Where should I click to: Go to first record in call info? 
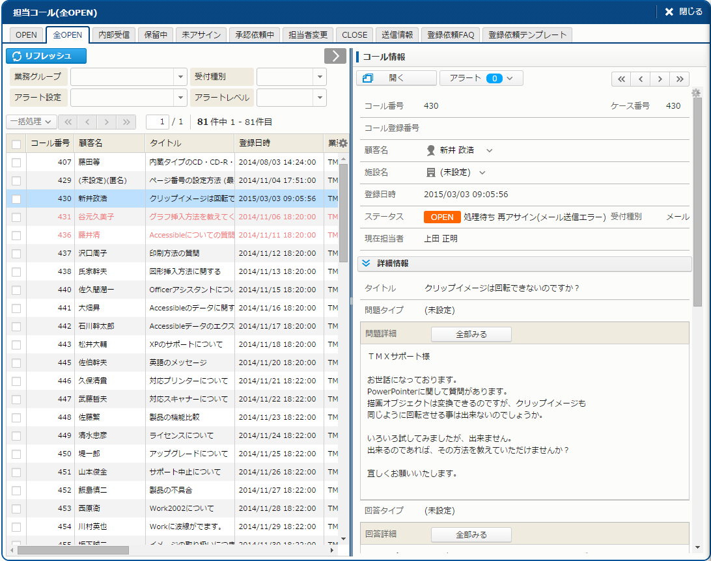click(x=621, y=79)
